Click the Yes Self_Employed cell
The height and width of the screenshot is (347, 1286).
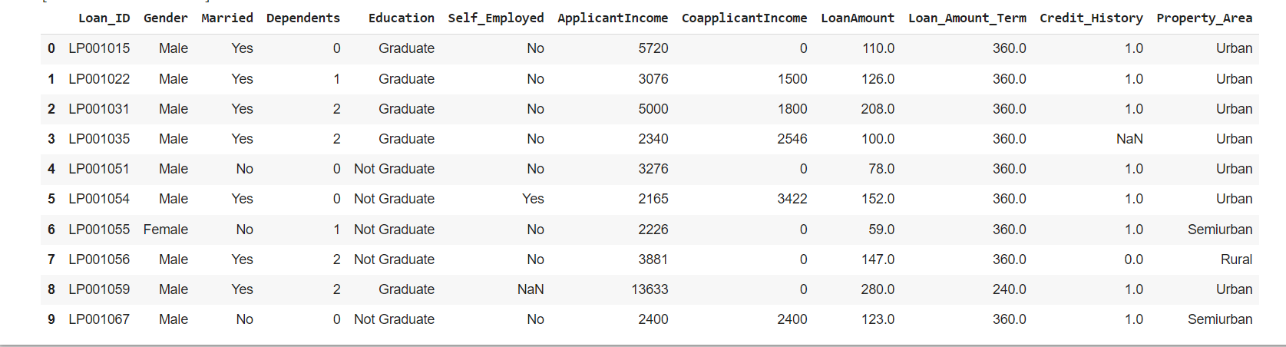click(x=533, y=199)
